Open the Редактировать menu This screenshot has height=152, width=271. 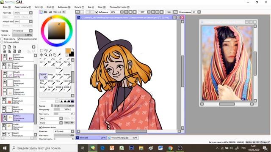pos(22,7)
